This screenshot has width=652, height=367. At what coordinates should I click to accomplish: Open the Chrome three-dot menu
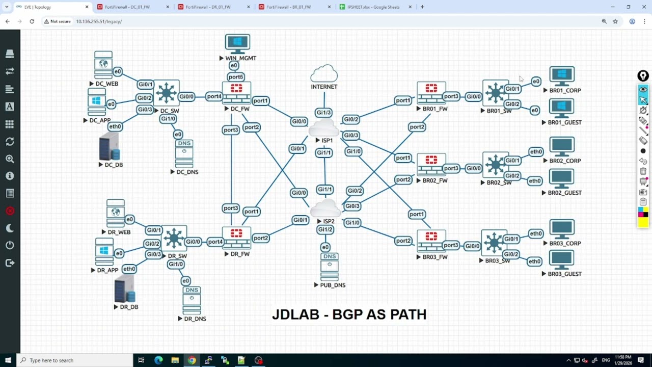pyautogui.click(x=644, y=21)
